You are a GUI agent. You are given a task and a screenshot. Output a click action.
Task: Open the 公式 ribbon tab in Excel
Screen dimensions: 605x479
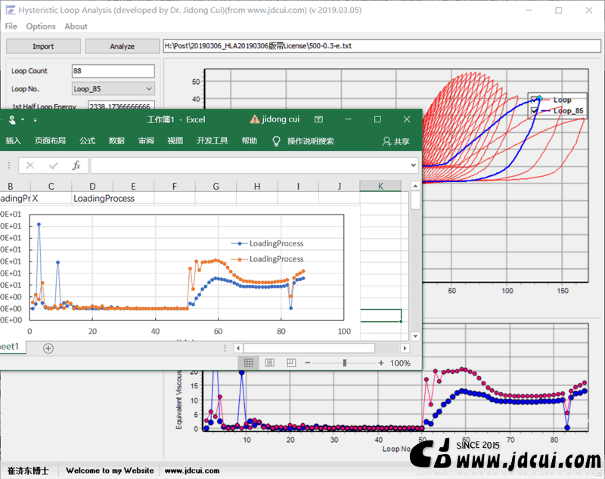pos(87,141)
